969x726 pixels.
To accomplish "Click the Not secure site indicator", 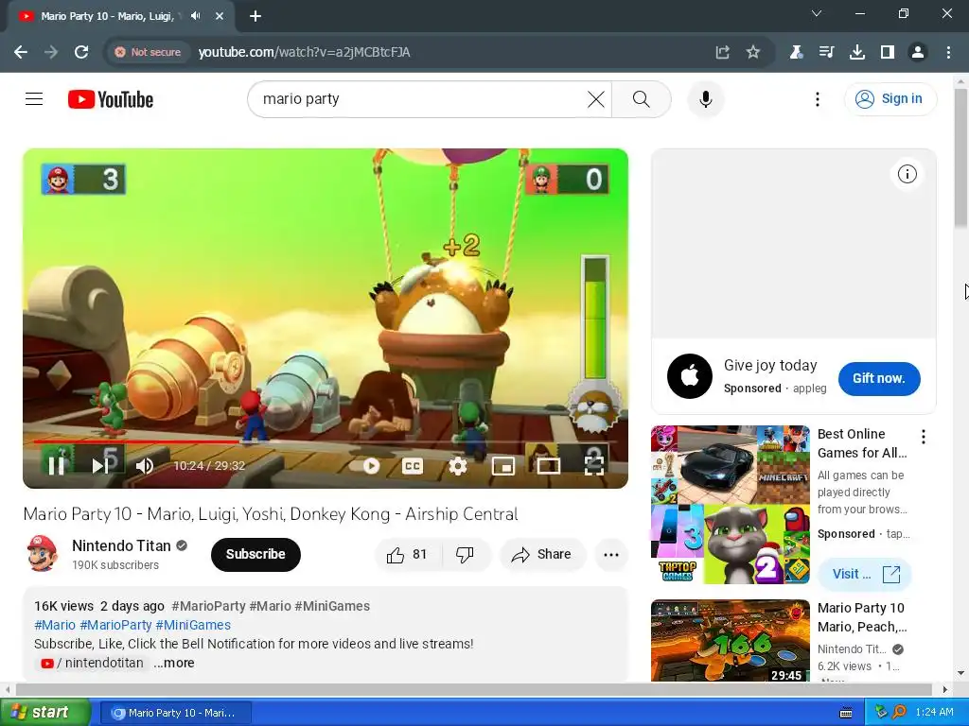I will (148, 52).
